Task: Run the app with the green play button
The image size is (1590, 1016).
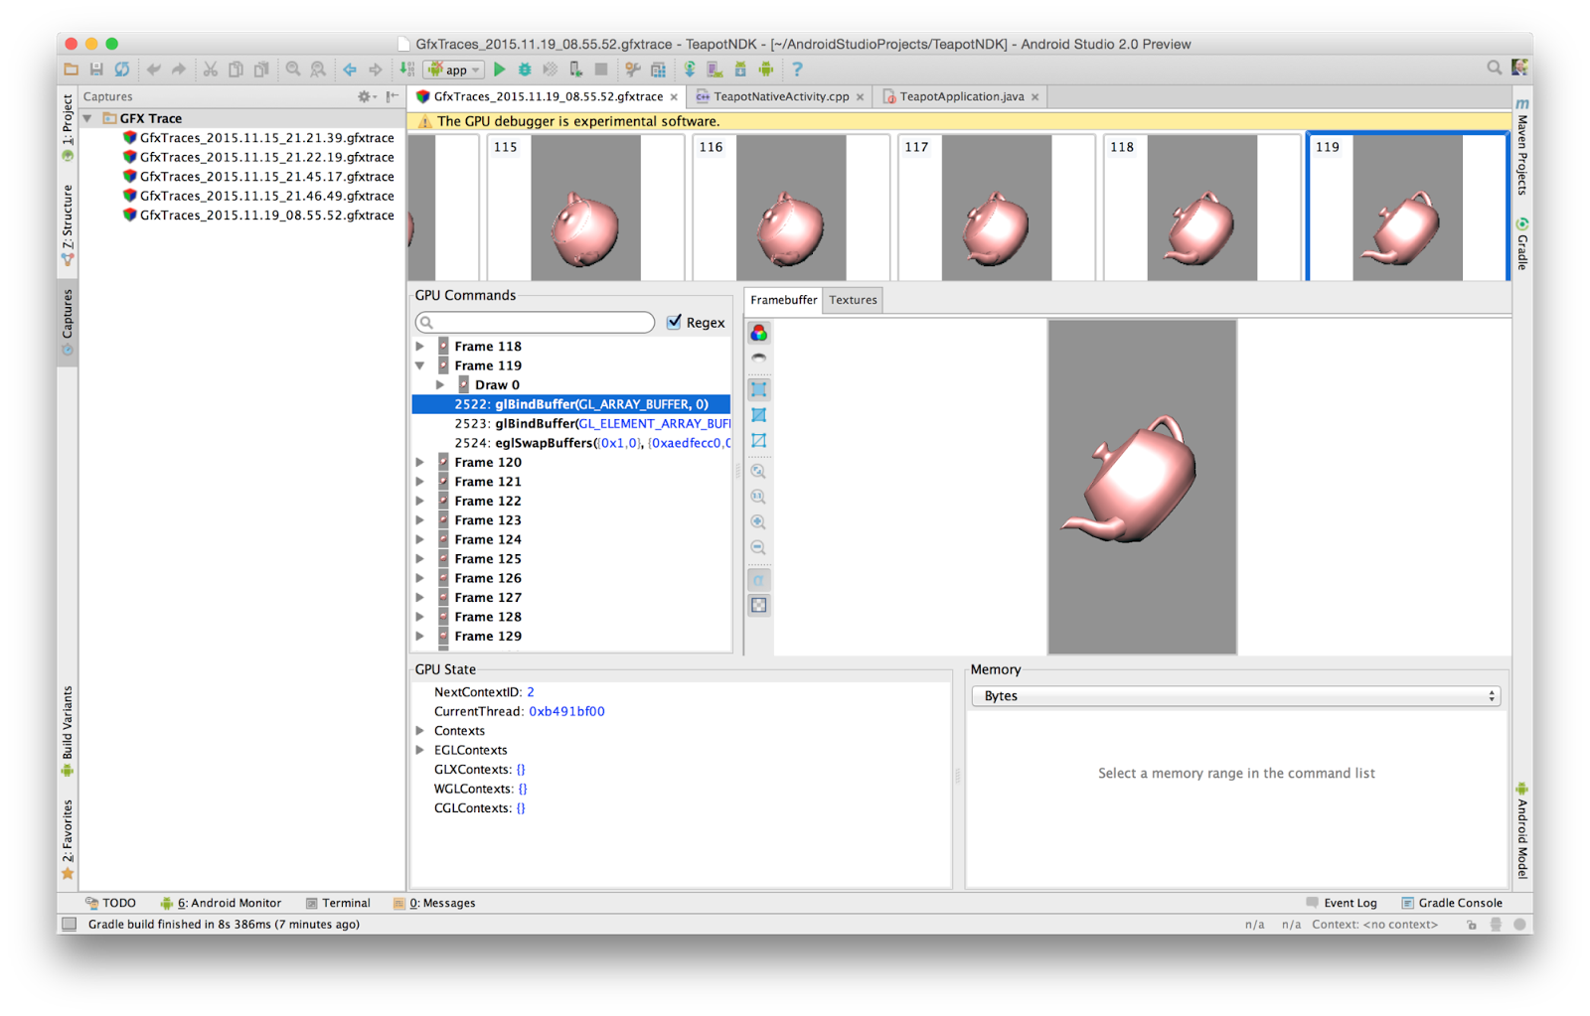Action: point(499,70)
